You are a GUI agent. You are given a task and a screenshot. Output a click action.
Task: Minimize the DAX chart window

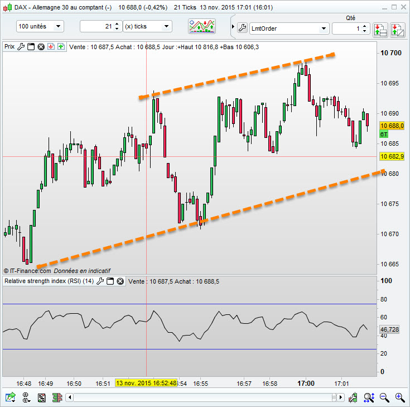tap(384, 7)
